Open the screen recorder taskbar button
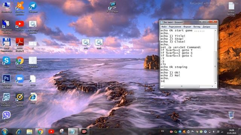 pyautogui.click(x=84, y=132)
